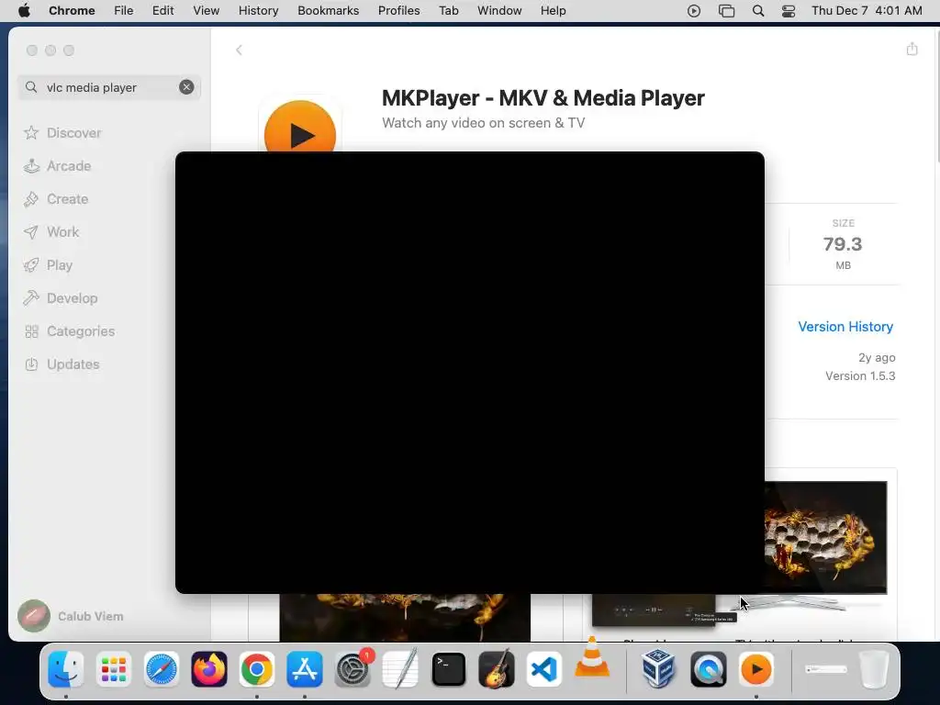Viewport: 940px width, 705px height.
Task: Open VirtualBox from the dock
Action: coord(659,669)
